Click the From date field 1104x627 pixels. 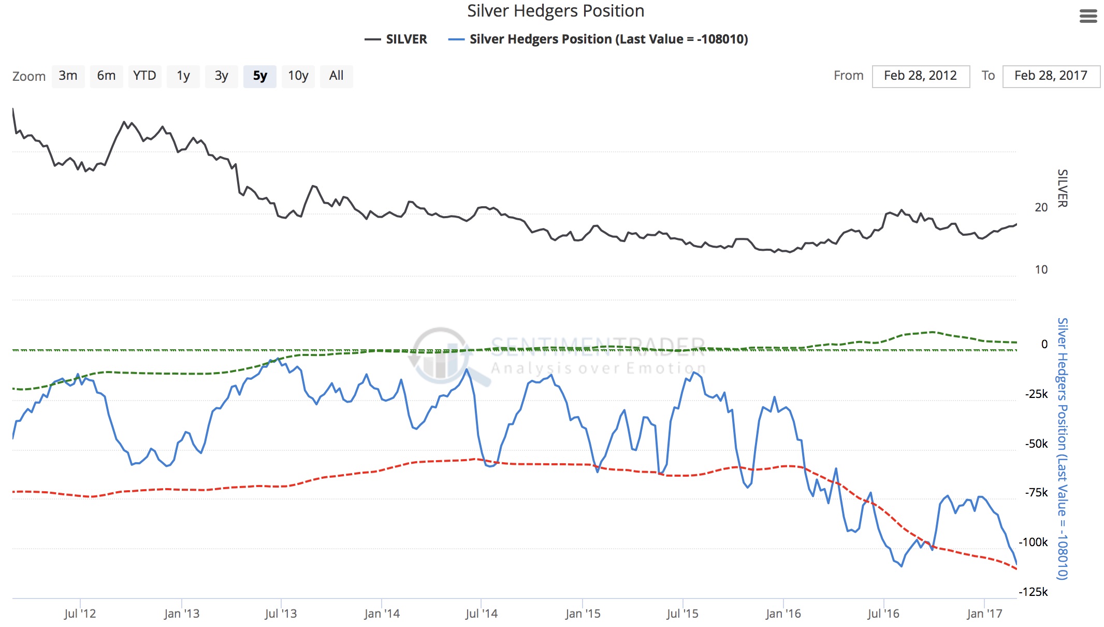click(920, 76)
